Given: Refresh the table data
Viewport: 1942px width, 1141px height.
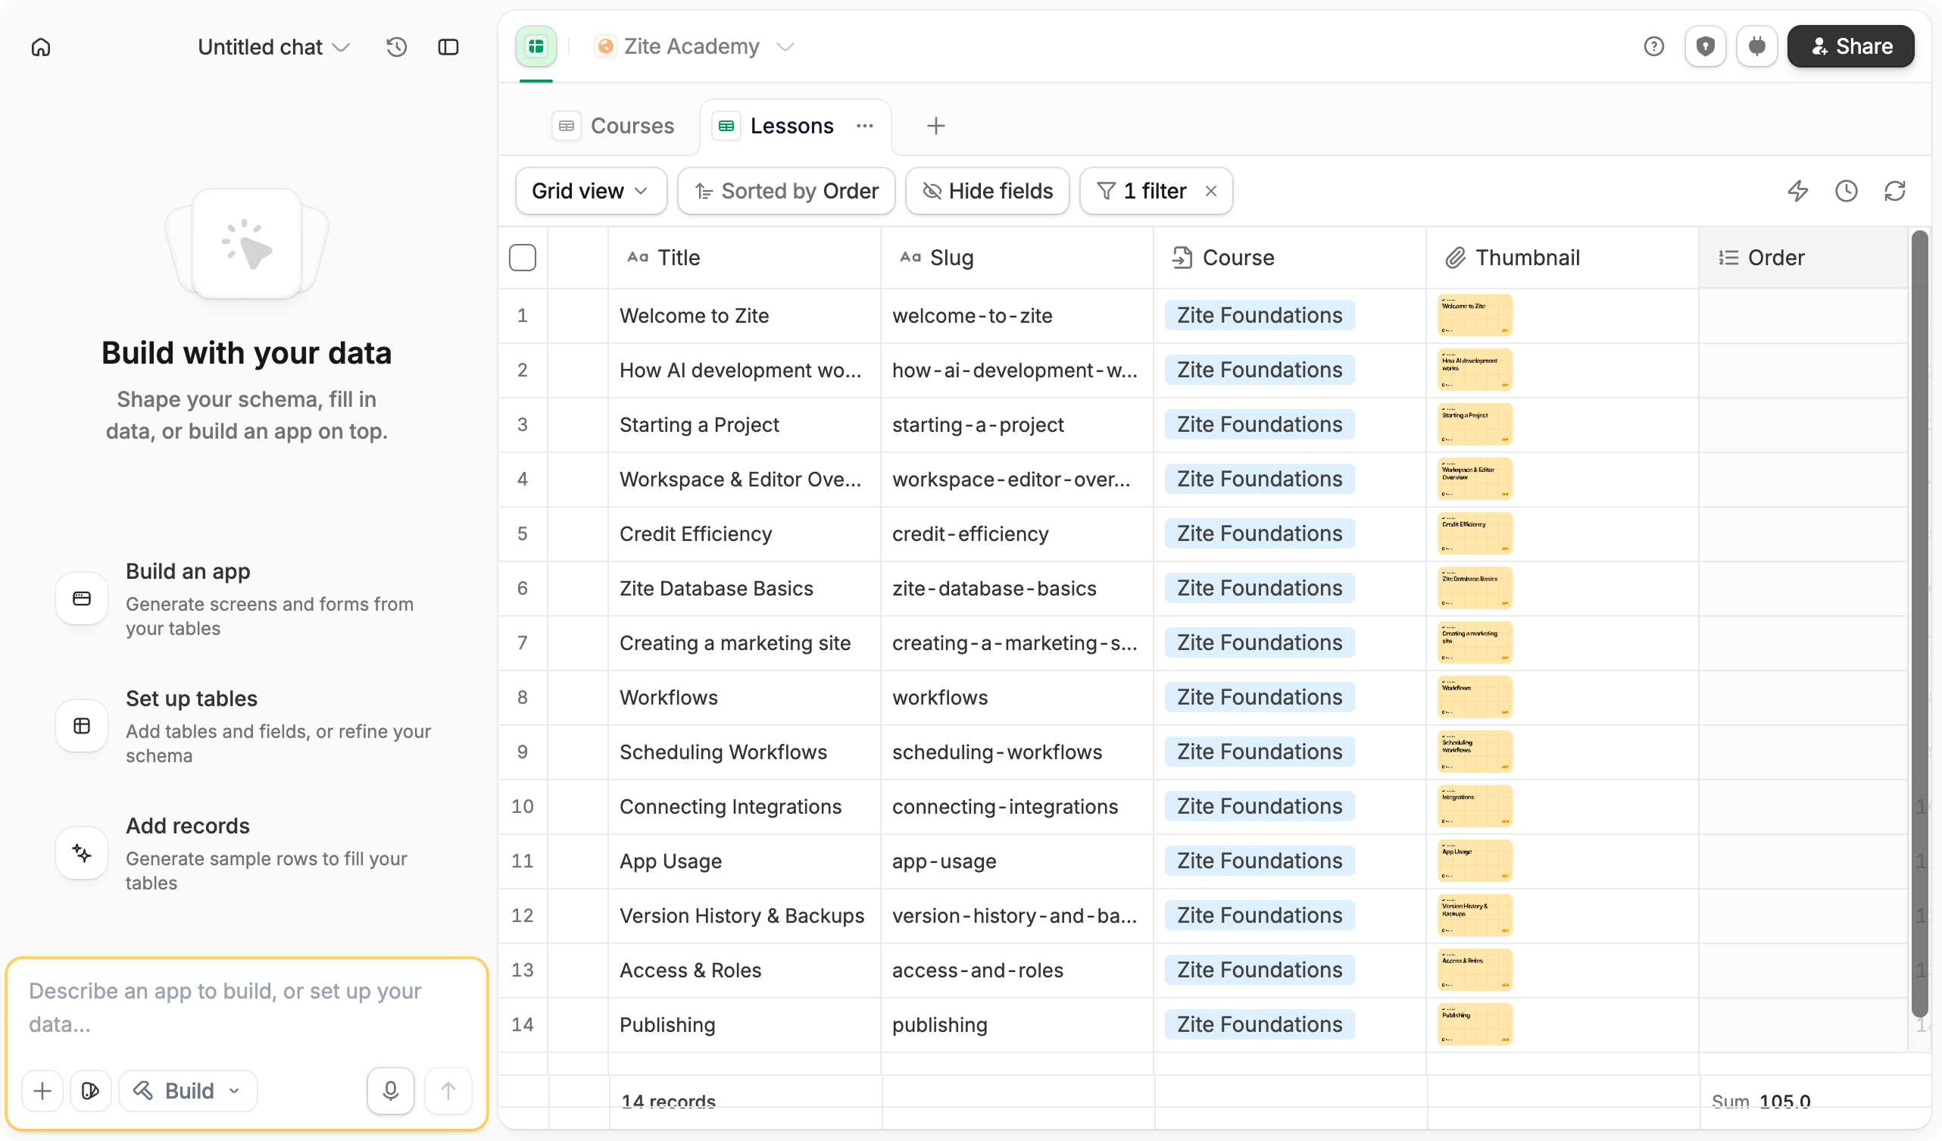Looking at the screenshot, I should (1895, 191).
